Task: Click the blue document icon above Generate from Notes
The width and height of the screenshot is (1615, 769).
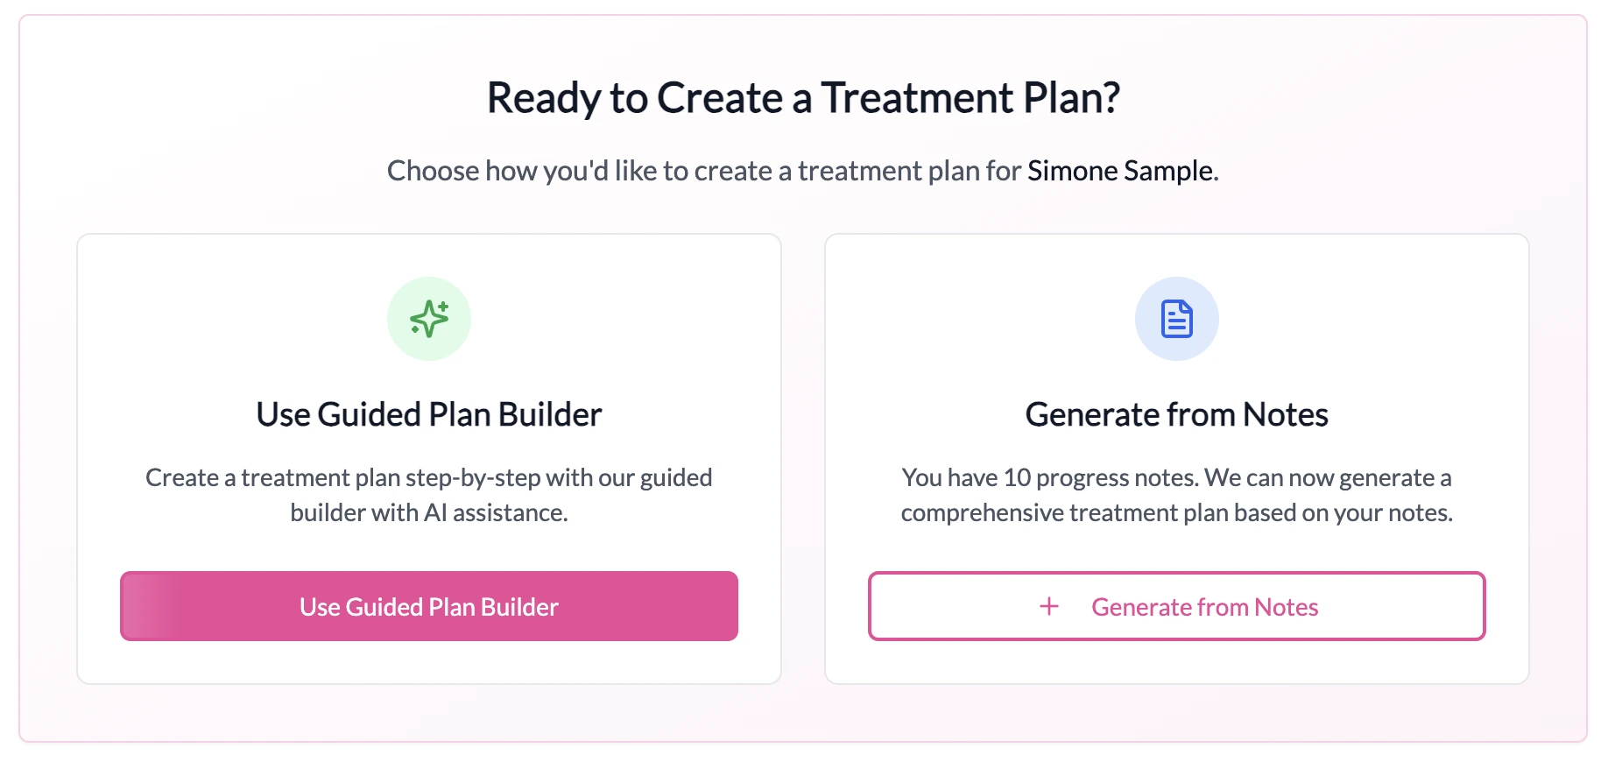Action: 1177,318
